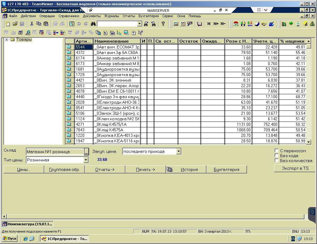Click the 'Наименование' column header
317x244 pixels.
point(117,41)
